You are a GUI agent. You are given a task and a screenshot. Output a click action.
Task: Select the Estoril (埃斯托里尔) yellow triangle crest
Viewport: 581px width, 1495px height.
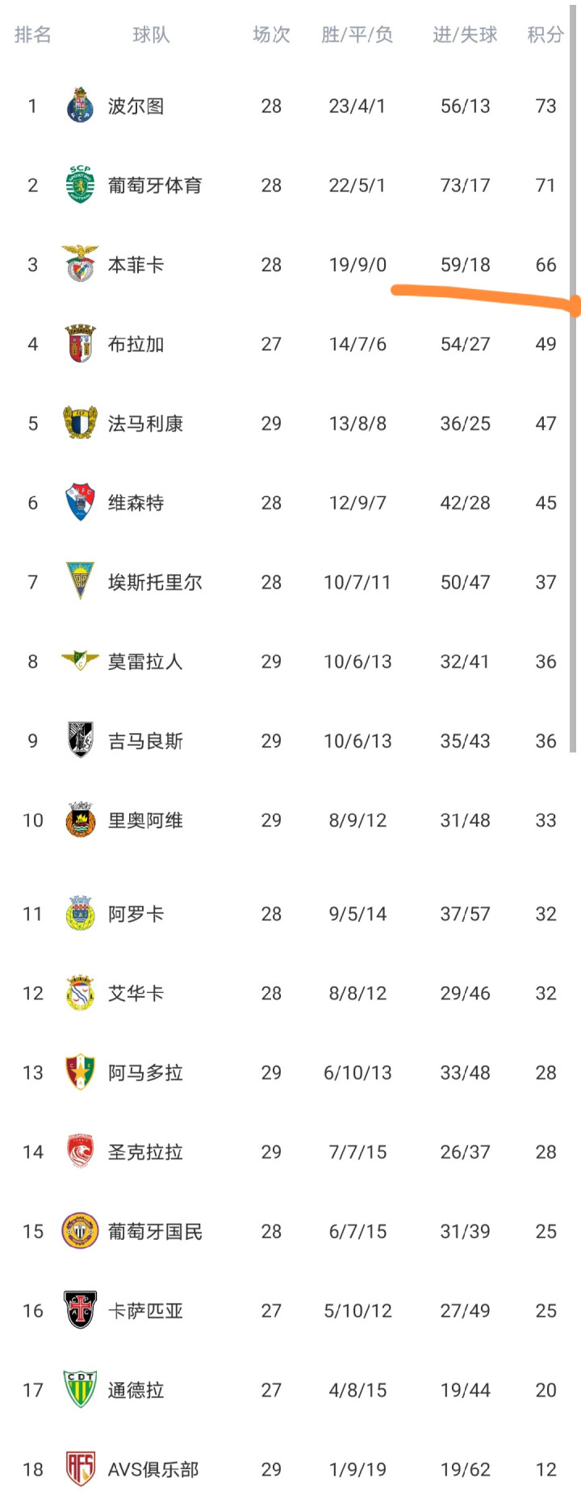(x=80, y=581)
